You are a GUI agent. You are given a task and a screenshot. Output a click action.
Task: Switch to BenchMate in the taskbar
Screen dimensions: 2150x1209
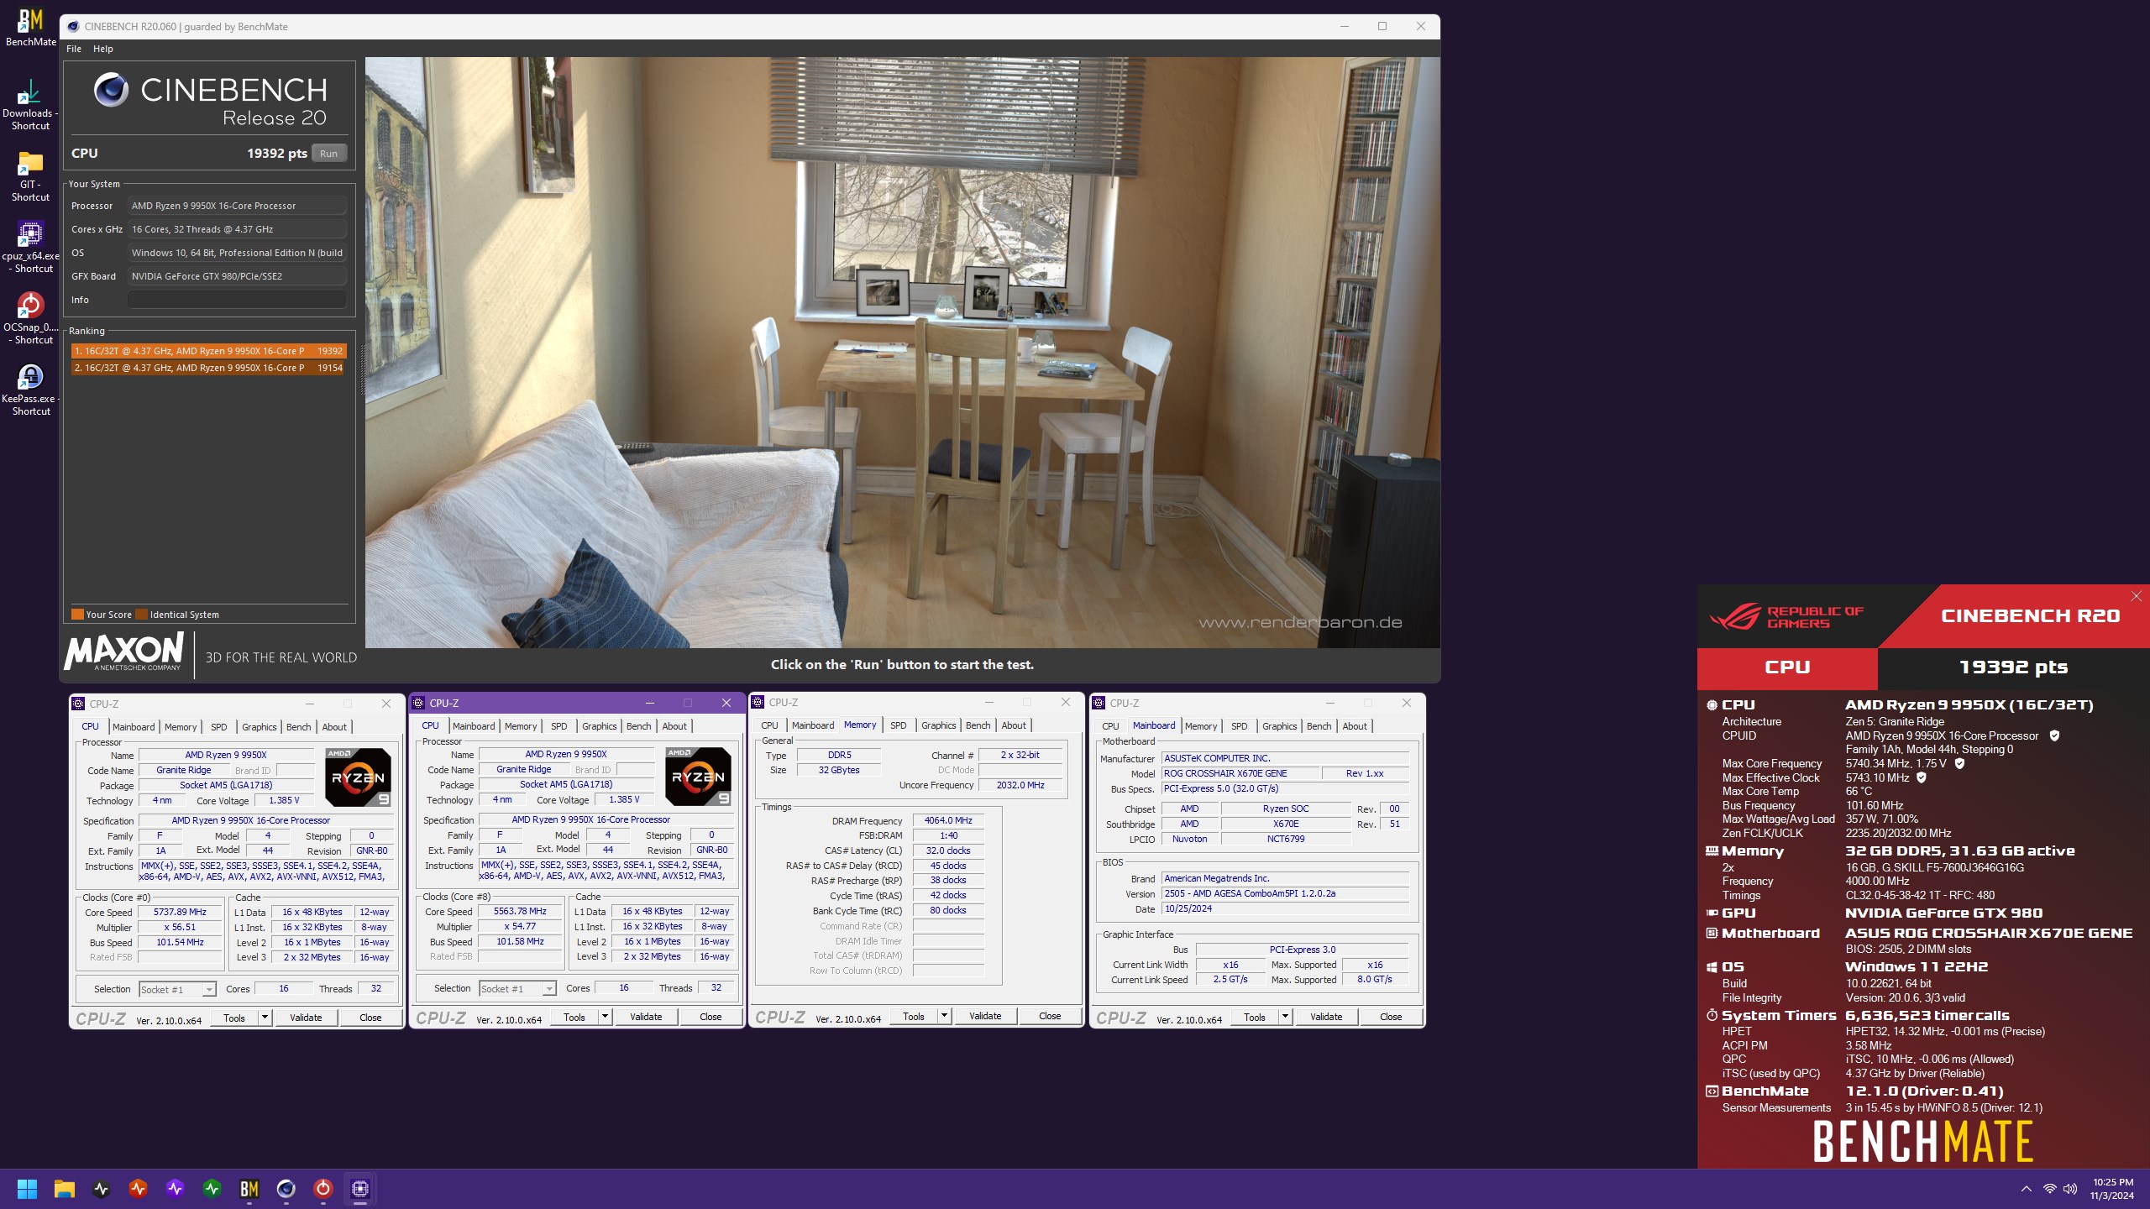click(249, 1188)
